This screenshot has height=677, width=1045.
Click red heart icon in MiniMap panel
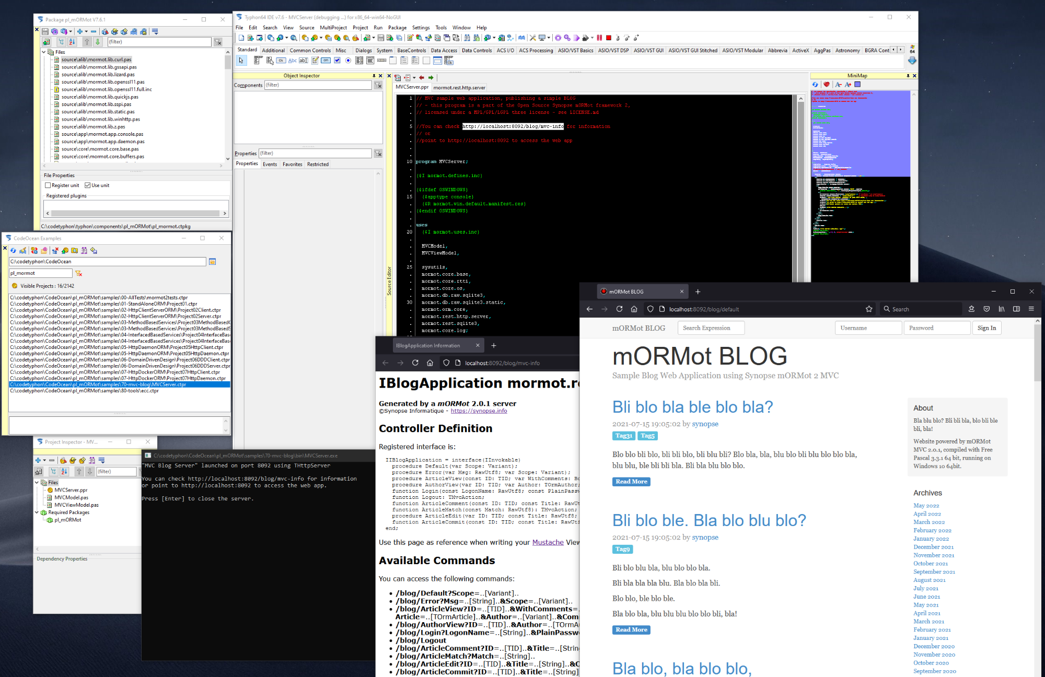(x=826, y=85)
